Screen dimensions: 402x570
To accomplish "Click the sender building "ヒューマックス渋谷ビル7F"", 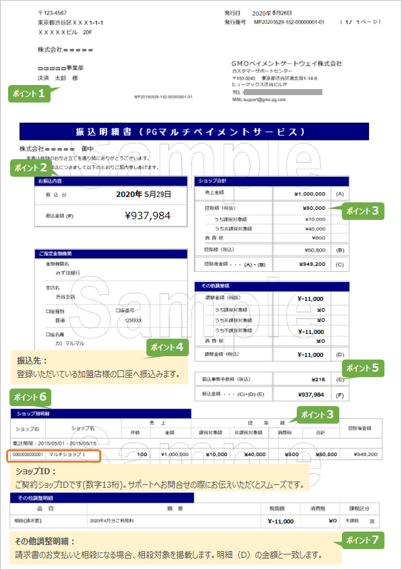I will 260,84.
